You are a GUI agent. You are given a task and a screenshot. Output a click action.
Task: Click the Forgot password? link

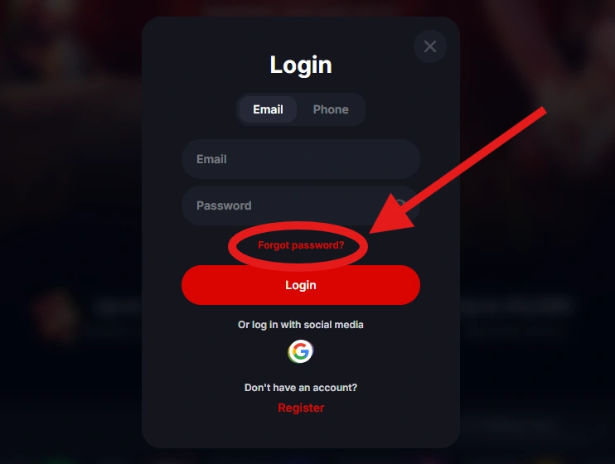tap(301, 245)
